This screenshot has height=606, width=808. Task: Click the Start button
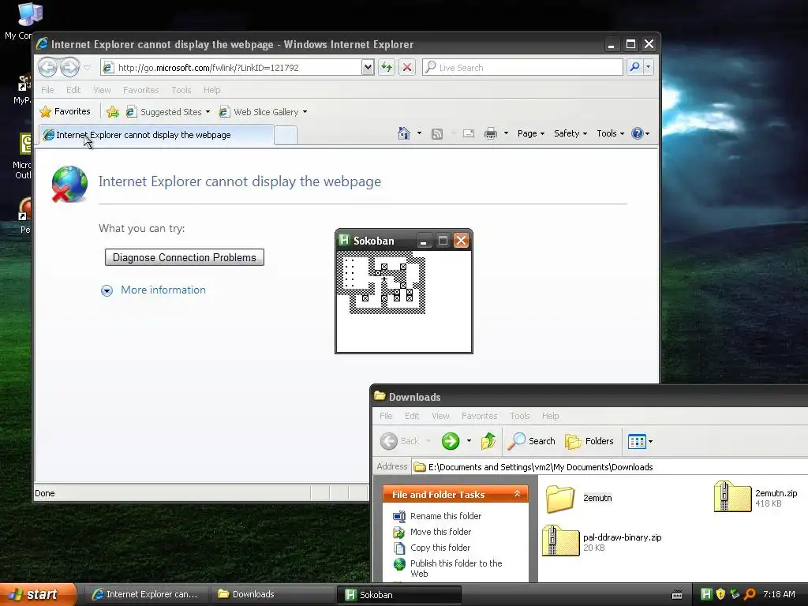pos(38,595)
